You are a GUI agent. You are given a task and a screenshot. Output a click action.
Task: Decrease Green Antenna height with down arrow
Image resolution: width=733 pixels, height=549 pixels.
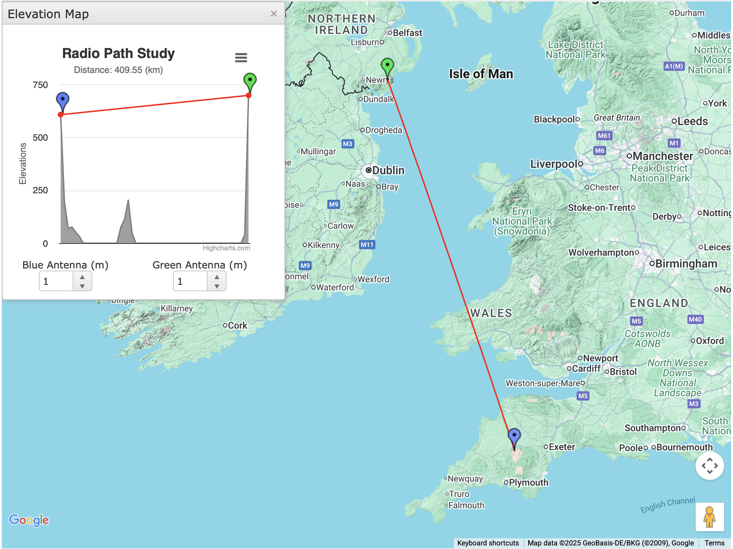pos(217,286)
